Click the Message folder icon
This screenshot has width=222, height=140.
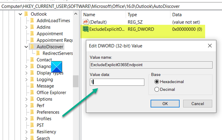[x=32, y=86]
